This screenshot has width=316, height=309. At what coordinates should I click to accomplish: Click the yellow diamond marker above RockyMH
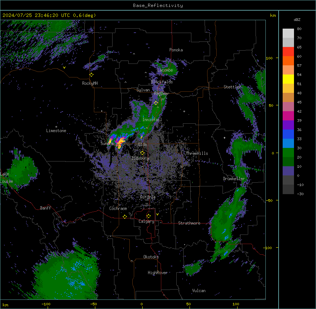[92, 75]
